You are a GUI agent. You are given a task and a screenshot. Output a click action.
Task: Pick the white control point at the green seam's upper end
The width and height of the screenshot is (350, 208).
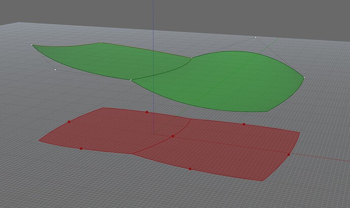click(191, 58)
